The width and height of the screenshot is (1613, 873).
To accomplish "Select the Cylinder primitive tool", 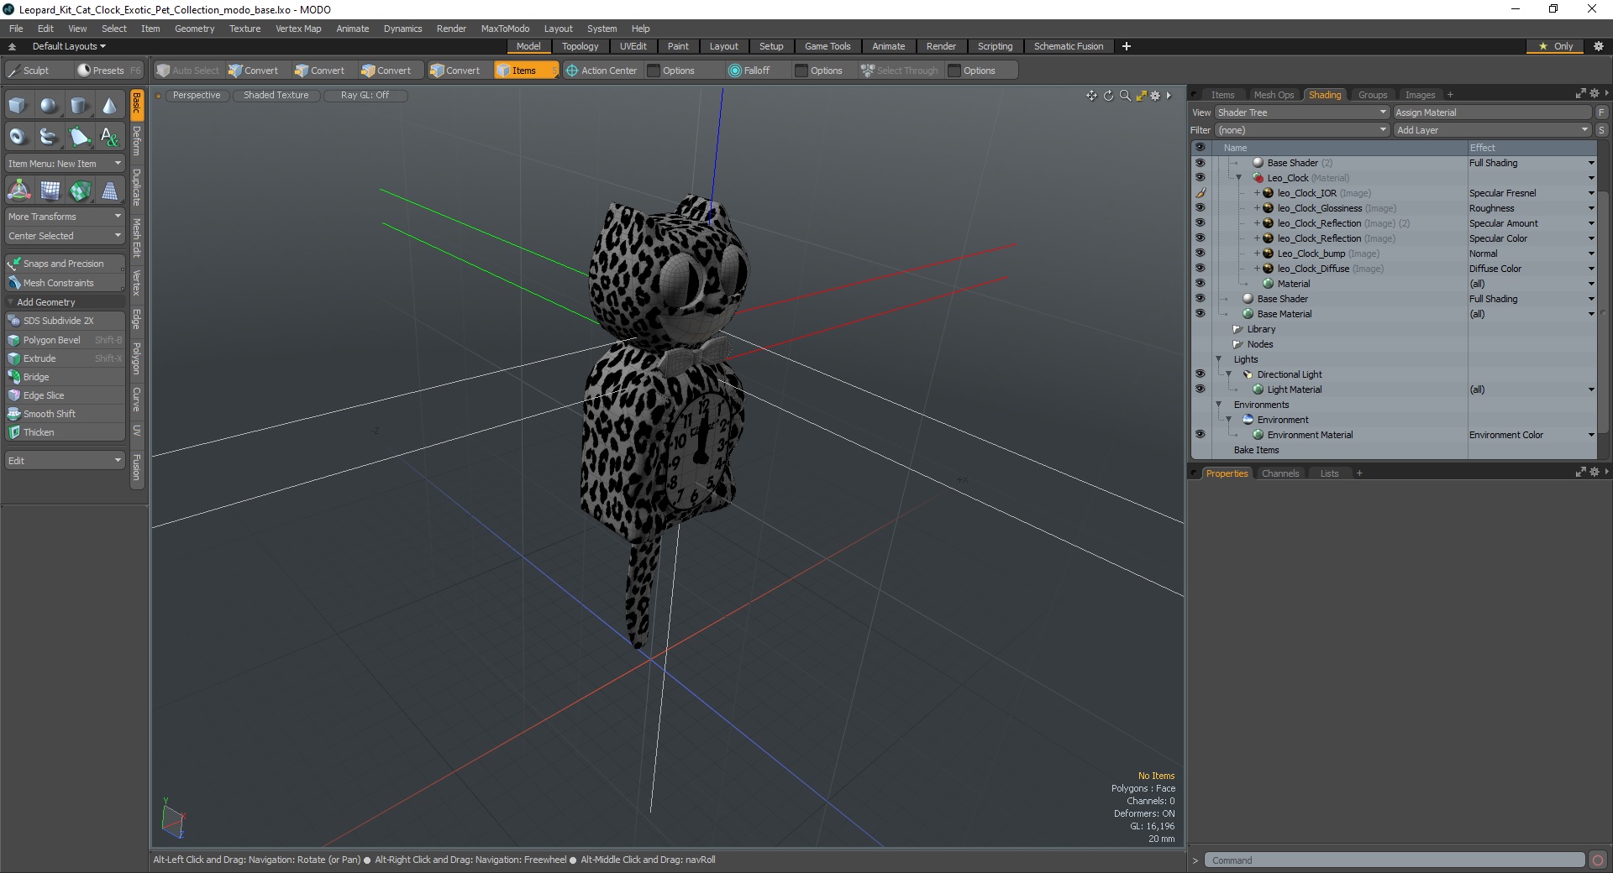I will 79,106.
